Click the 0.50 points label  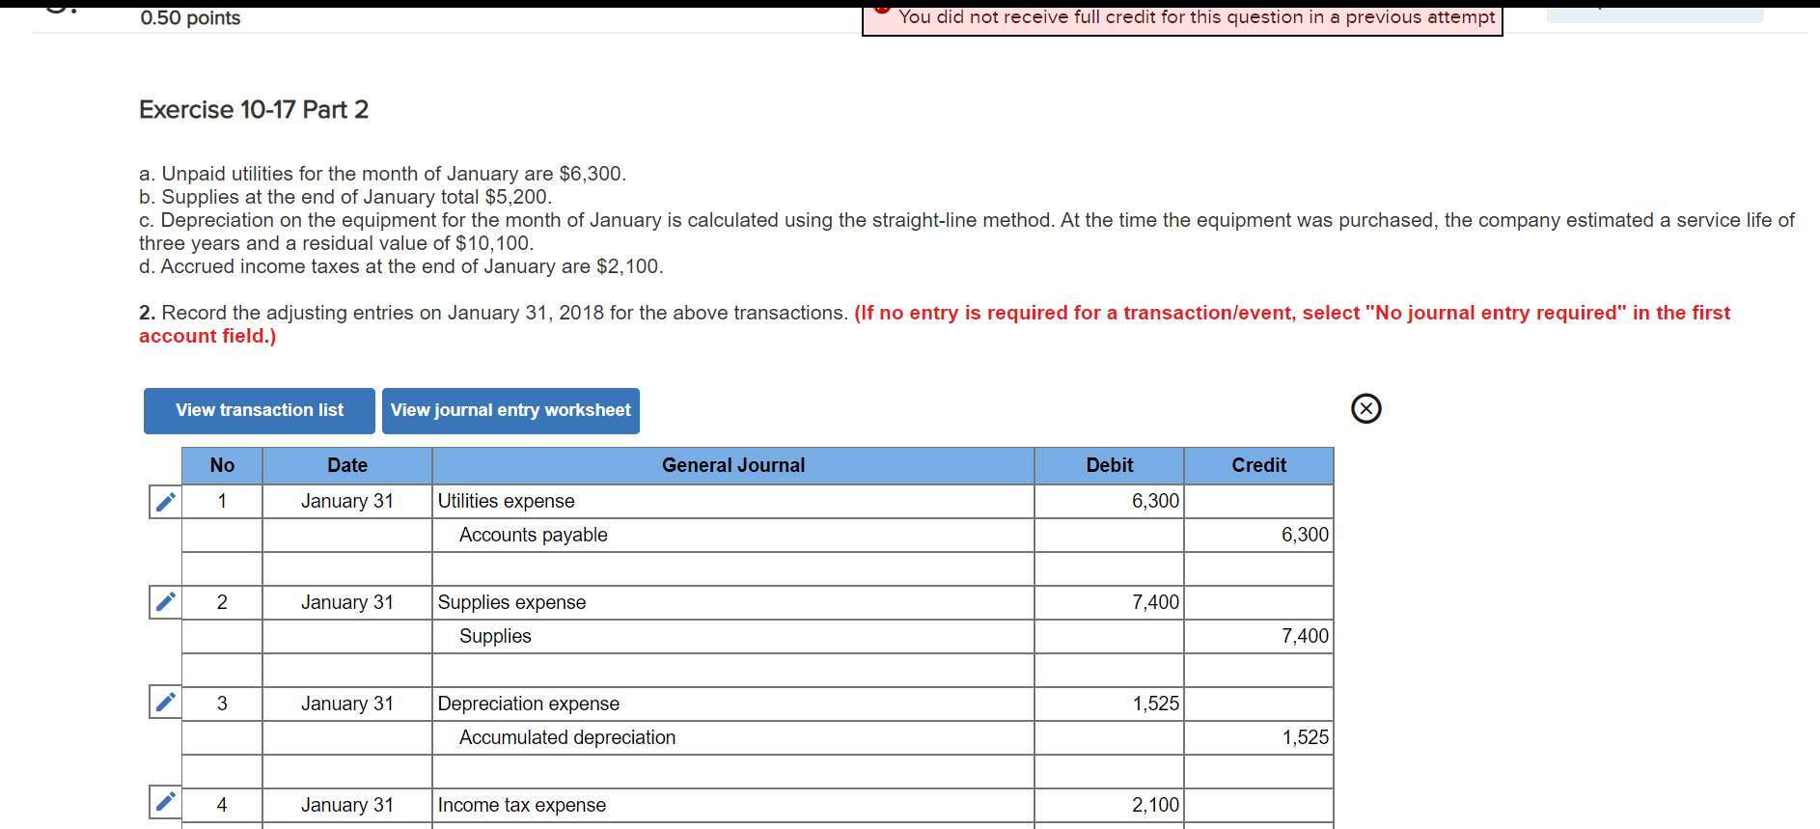click(x=190, y=17)
